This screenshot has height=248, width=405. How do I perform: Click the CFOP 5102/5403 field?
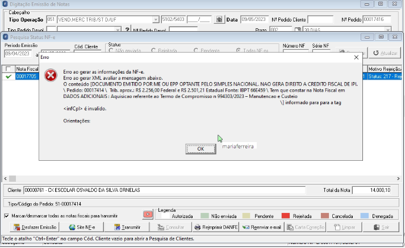pos(173,20)
